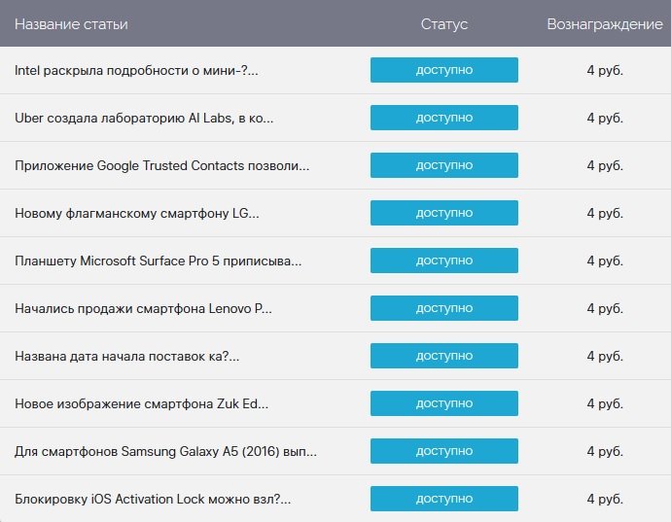Click '4 руб.' in Lenovo row

click(x=605, y=308)
